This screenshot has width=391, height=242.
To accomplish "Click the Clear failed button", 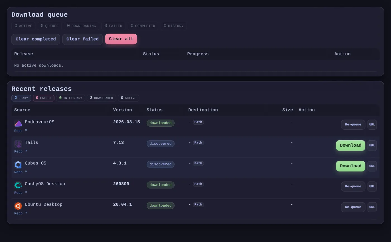I will click(x=82, y=39).
